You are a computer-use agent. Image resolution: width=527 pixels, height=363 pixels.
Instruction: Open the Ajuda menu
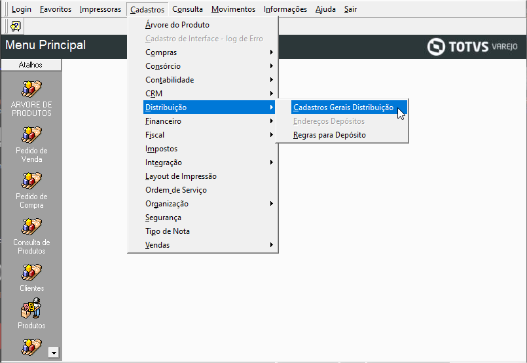pyautogui.click(x=325, y=9)
